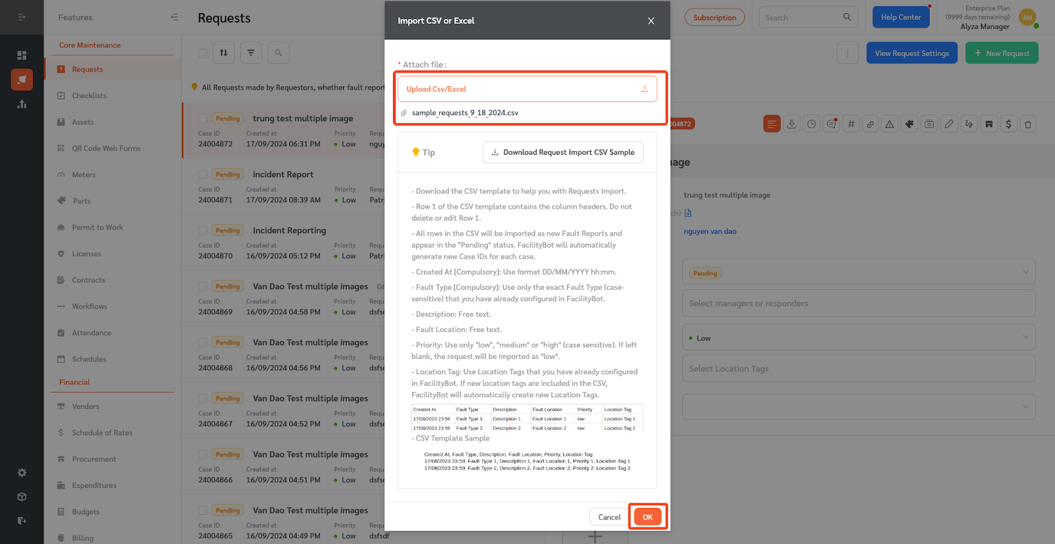The image size is (1055, 544).
Task: Click the nguyen van dao requestor link
Action: tap(710, 231)
